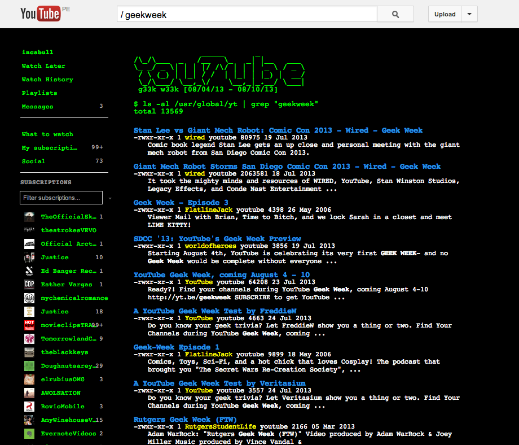
Task: Open Esther Vargas channel avatar
Action: pyautogui.click(x=29, y=285)
